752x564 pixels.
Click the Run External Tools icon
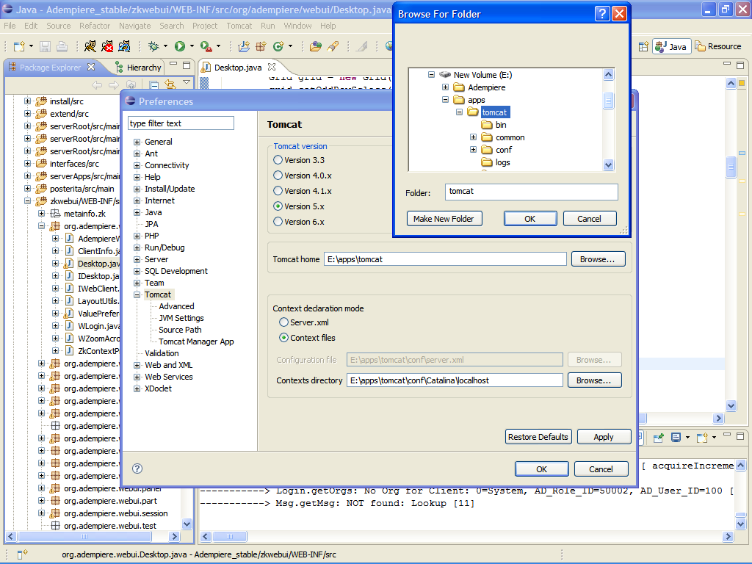[x=206, y=46]
